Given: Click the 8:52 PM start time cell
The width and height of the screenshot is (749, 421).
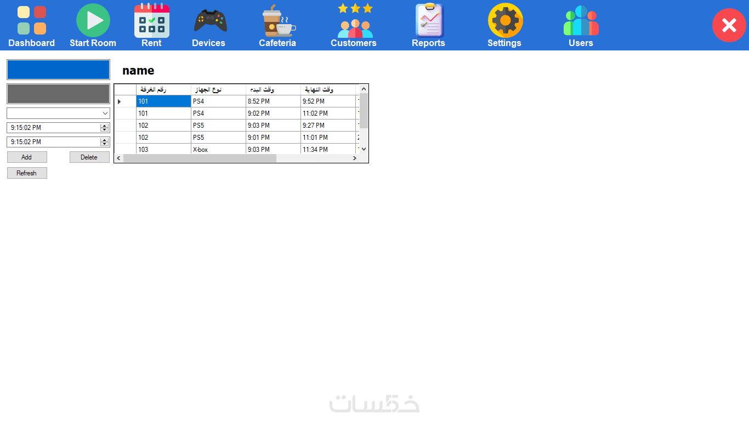Looking at the screenshot, I should (x=273, y=101).
